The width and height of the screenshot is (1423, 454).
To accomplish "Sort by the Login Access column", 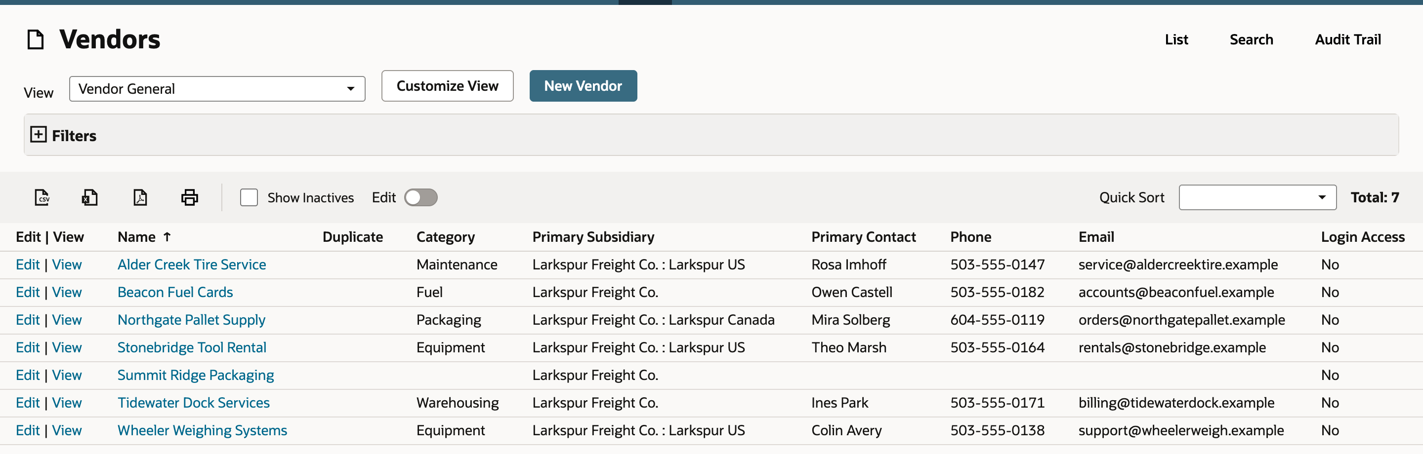I will coord(1362,237).
